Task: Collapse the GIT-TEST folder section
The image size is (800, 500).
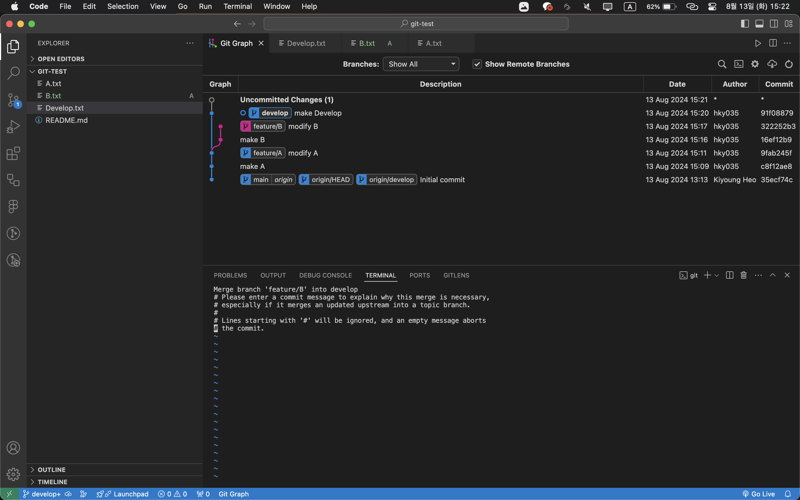Action: pyautogui.click(x=114, y=71)
